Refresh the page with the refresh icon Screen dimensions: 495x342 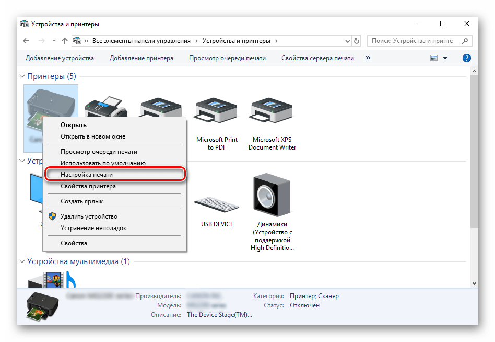356,40
